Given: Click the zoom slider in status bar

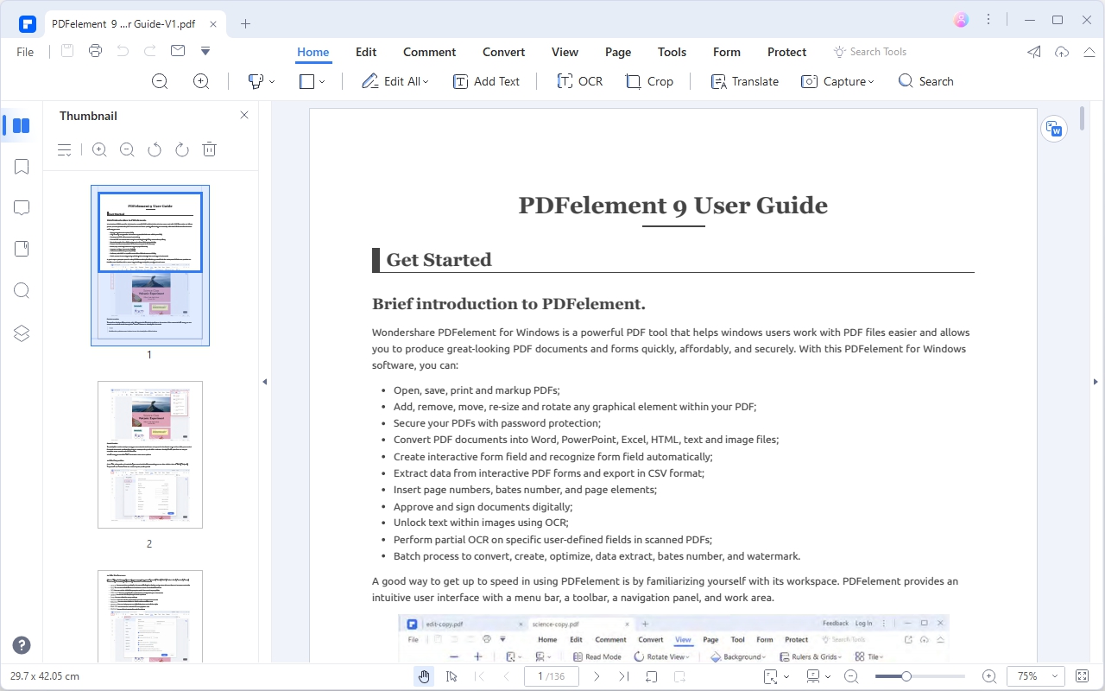Looking at the screenshot, I should 919,676.
